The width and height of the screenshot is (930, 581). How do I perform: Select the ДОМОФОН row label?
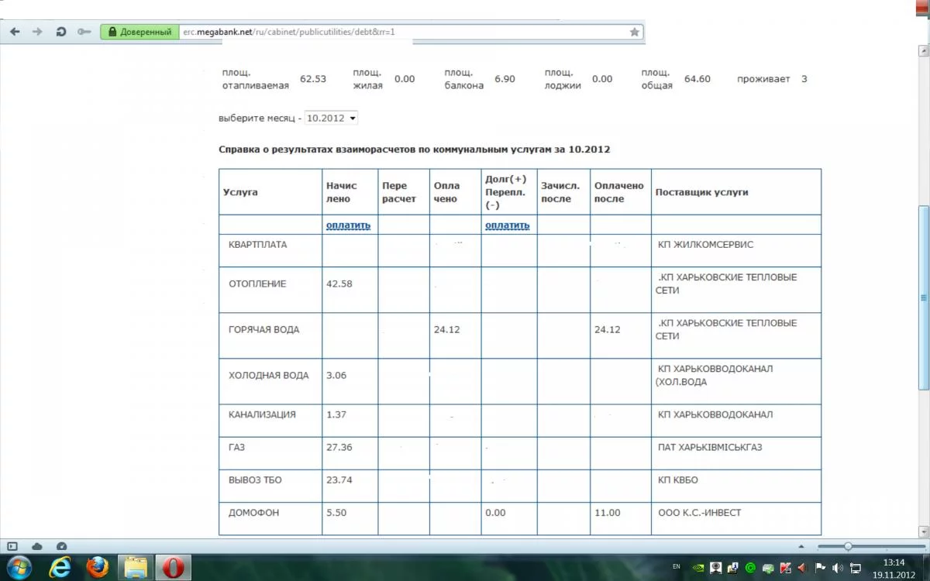coord(253,513)
